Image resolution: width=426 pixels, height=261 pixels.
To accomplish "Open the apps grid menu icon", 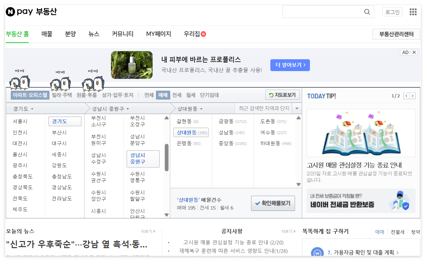I will tap(413, 12).
